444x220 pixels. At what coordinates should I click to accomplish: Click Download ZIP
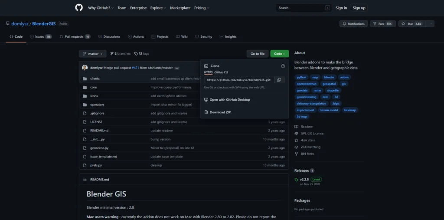pyautogui.click(x=218, y=112)
